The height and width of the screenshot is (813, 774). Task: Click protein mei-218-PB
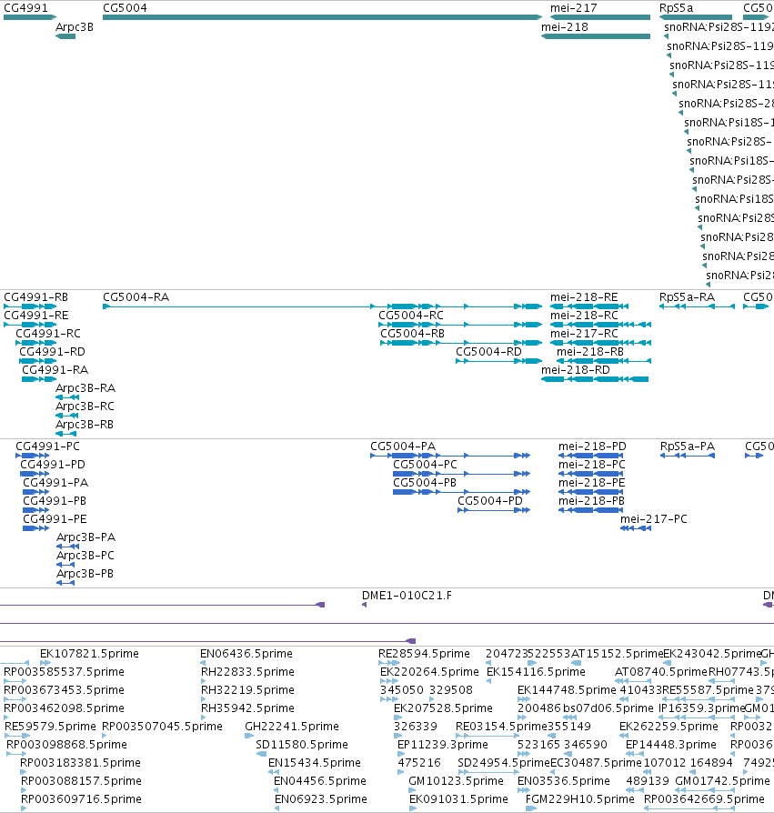coord(591,500)
